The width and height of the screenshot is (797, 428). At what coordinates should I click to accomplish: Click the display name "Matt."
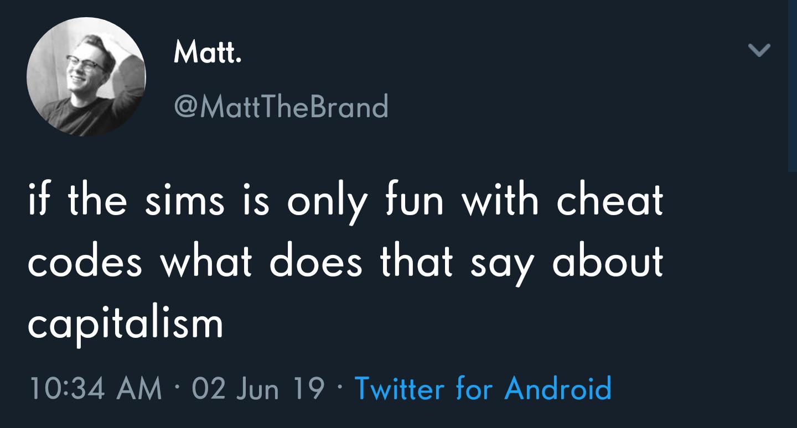coord(208,54)
